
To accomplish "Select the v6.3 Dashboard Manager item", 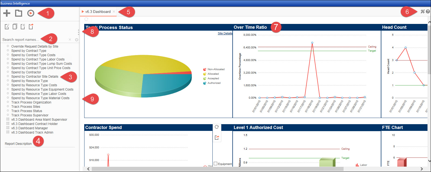I will point(29,128).
